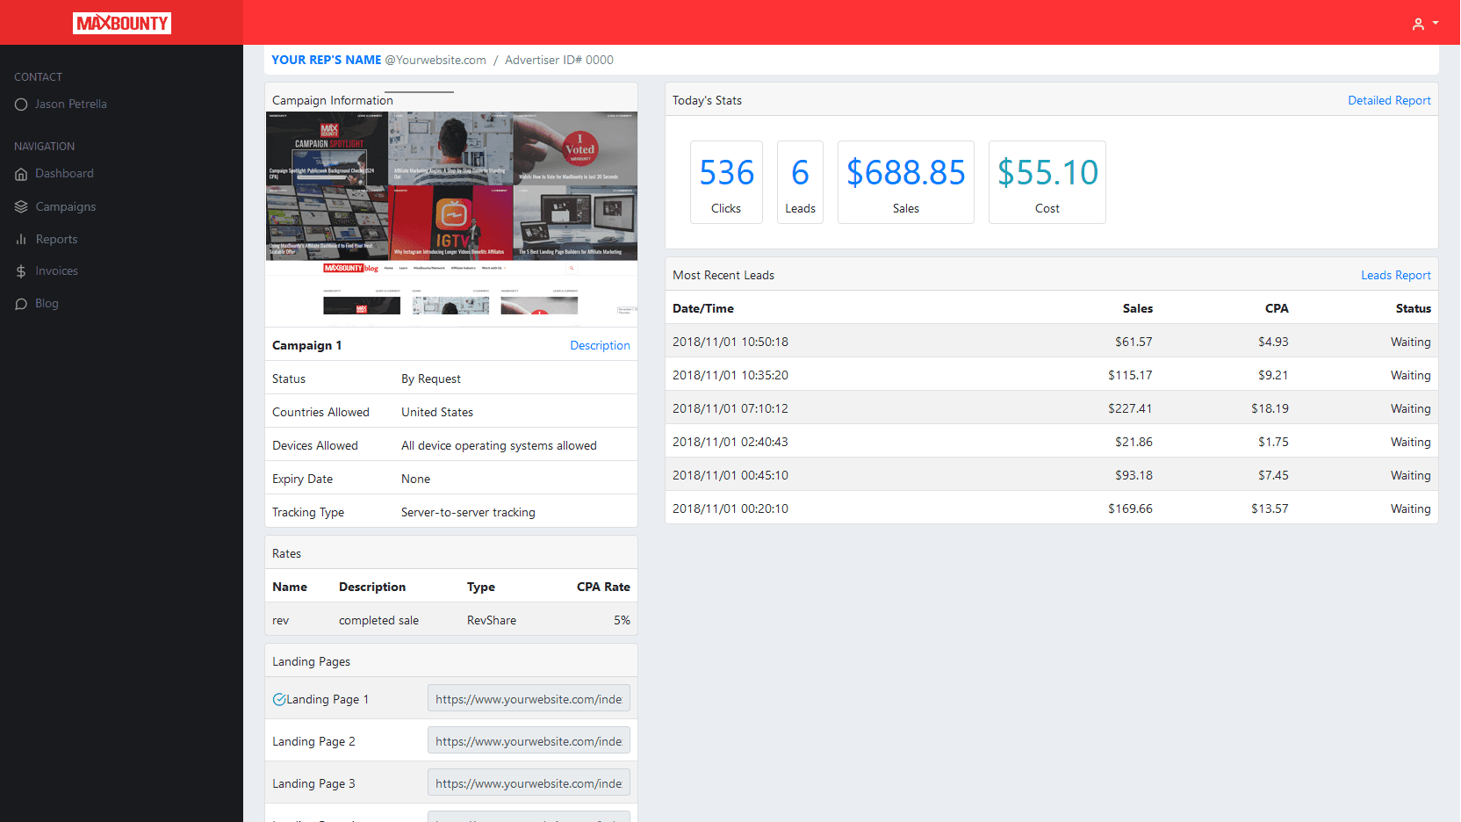This screenshot has height=822, width=1461.
Task: Focus the Landing Page 3 URL field
Action: point(529,783)
